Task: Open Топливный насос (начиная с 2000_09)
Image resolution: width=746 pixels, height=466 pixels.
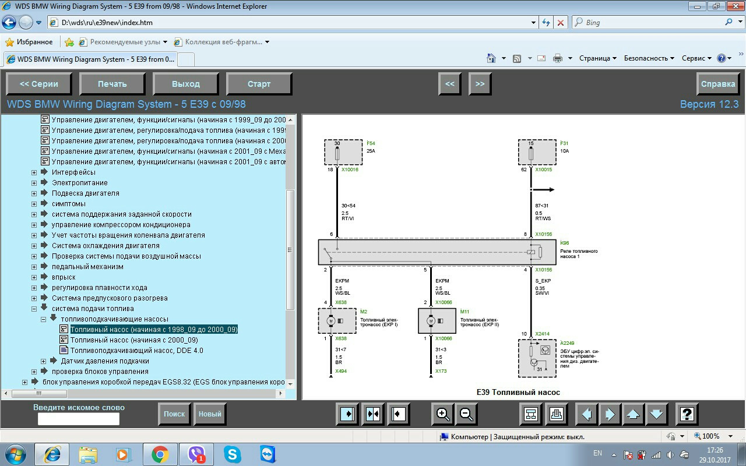Action: 134,340
